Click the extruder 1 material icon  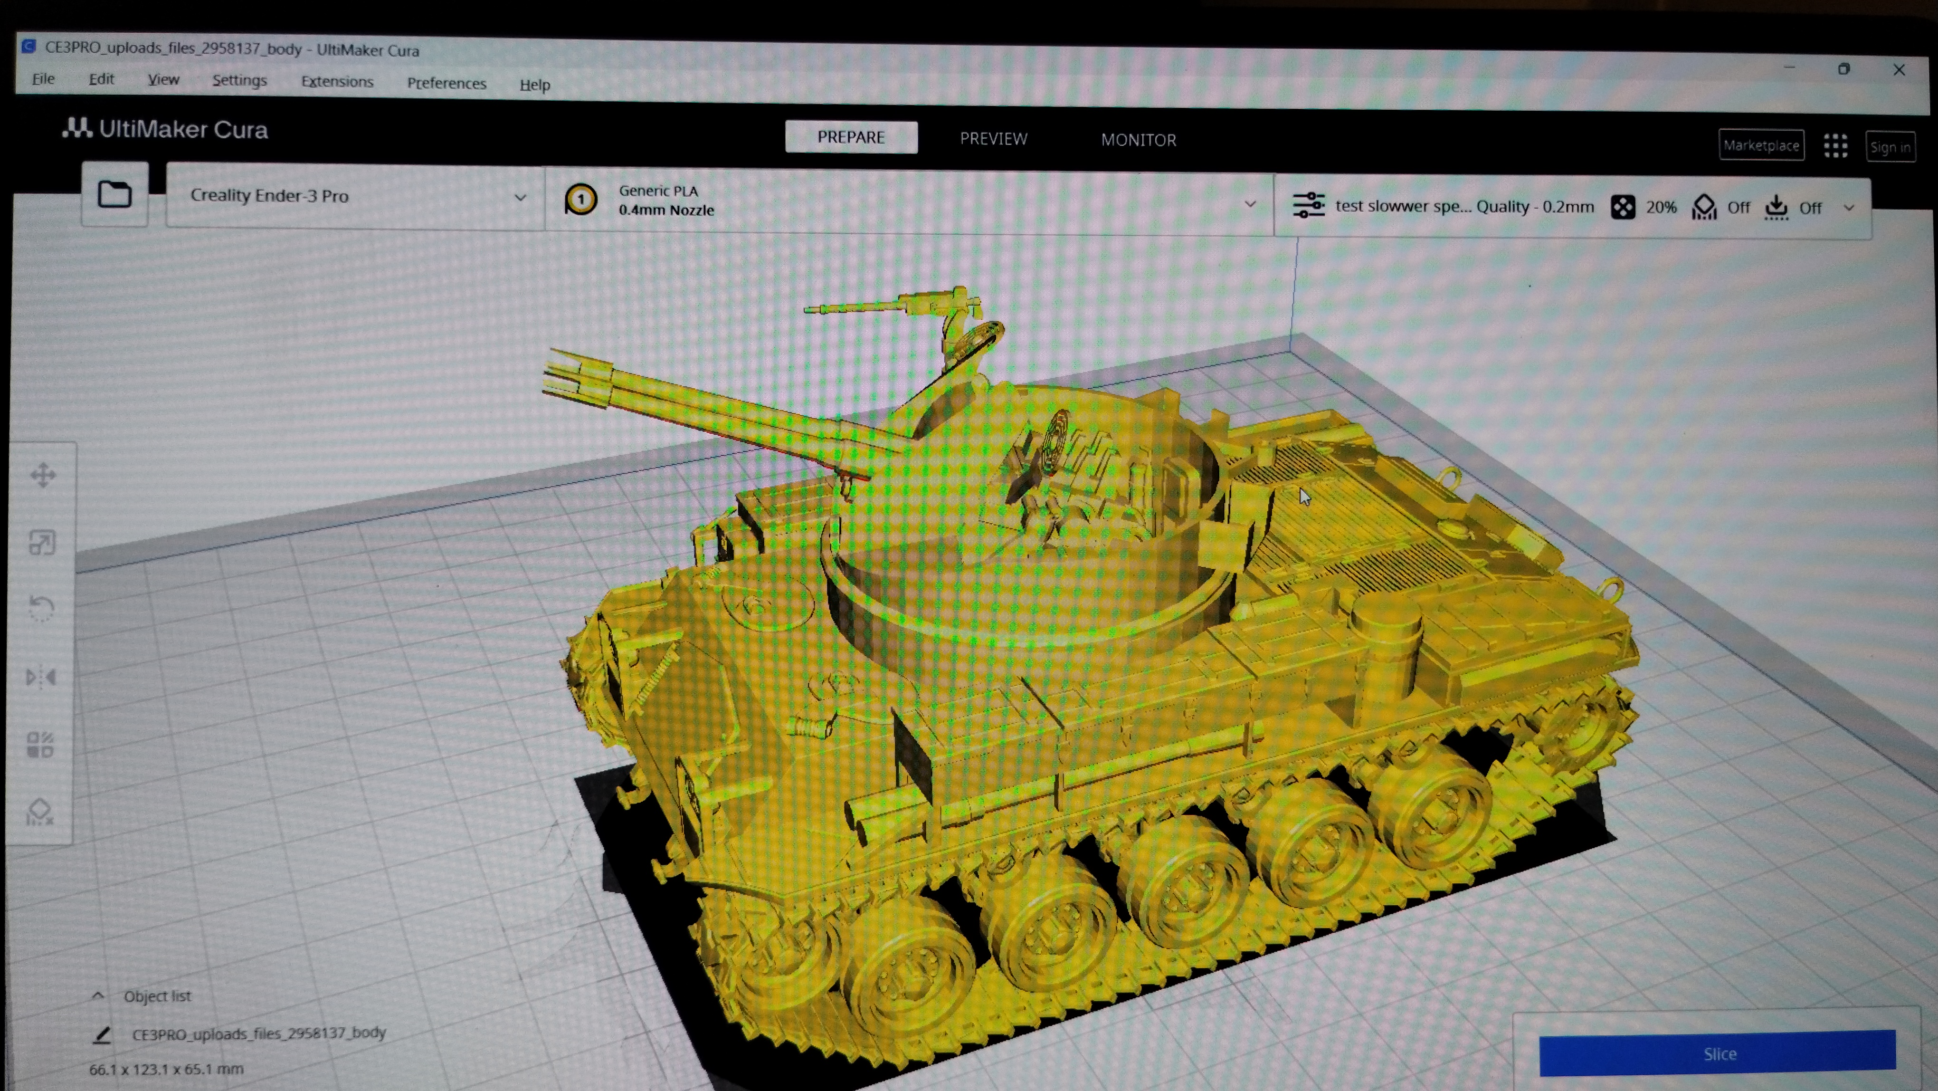coord(581,200)
